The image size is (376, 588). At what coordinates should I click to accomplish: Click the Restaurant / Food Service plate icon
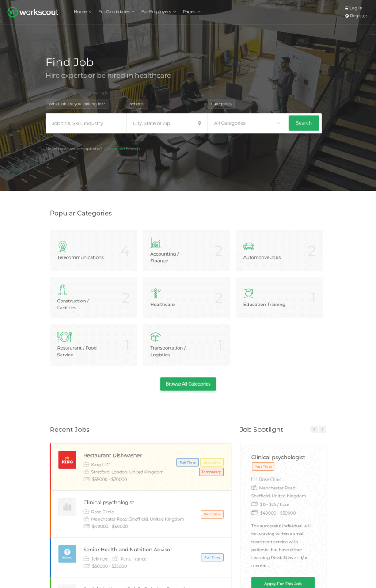(x=65, y=336)
